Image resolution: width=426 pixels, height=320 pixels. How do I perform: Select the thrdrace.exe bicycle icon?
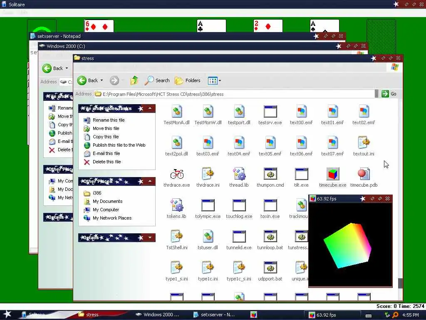pos(176,174)
